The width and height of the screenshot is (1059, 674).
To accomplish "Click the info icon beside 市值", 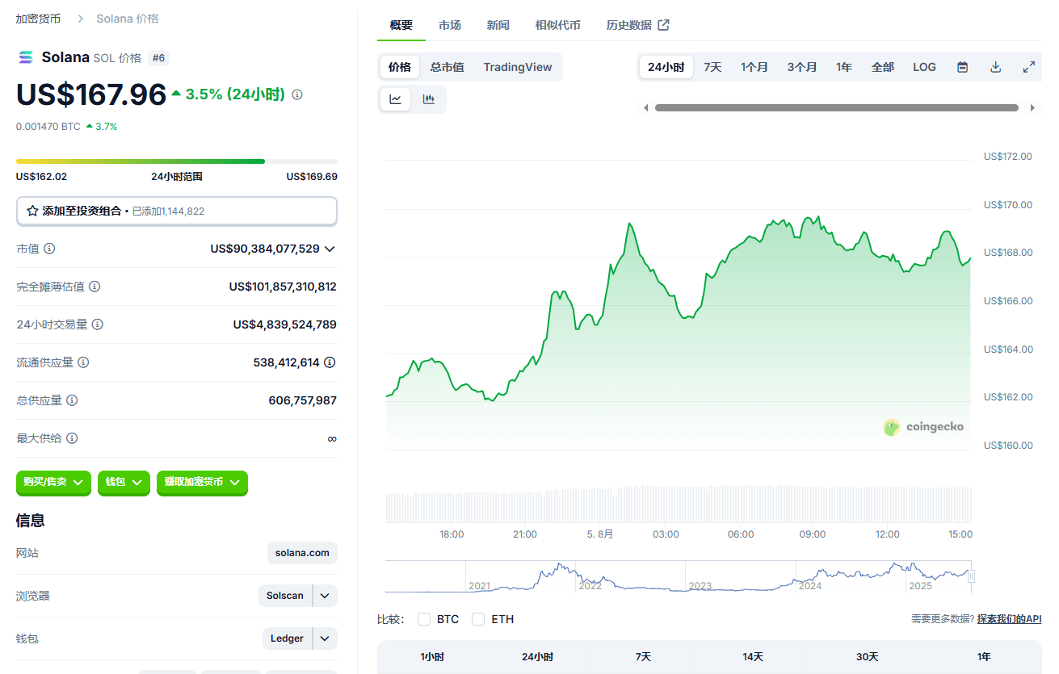I will tap(50, 249).
